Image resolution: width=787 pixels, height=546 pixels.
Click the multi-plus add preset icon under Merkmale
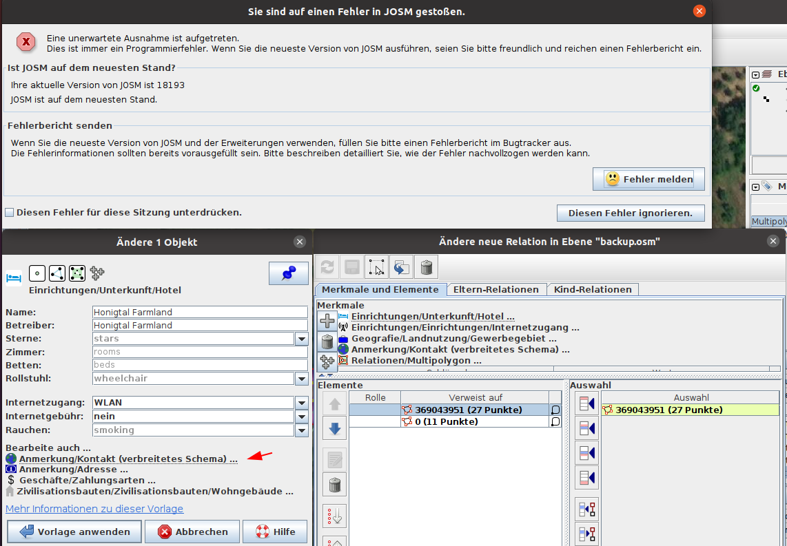[x=327, y=361]
